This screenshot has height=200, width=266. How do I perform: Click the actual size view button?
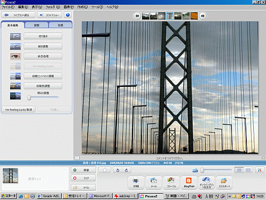(x=248, y=170)
